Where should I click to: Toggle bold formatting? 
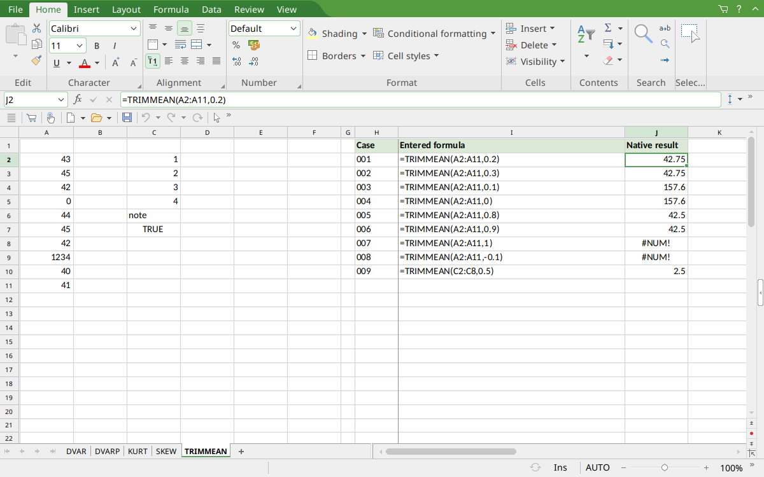97,46
